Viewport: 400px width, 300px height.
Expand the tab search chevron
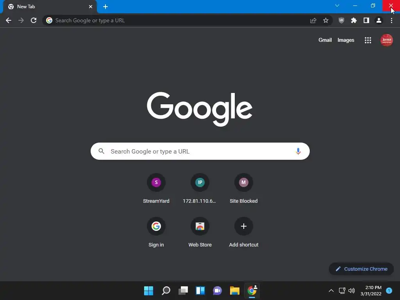(x=337, y=5)
